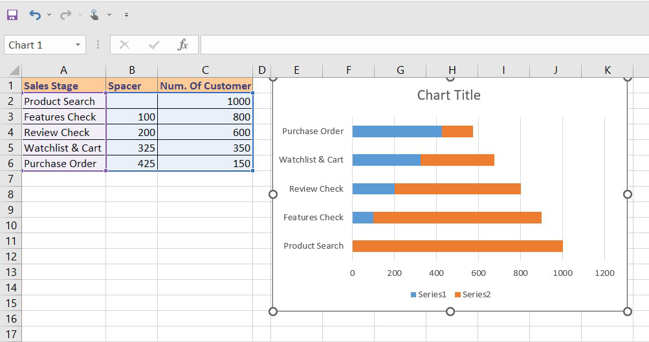Click the Save icon in Quick Access Toolbar

12,14
